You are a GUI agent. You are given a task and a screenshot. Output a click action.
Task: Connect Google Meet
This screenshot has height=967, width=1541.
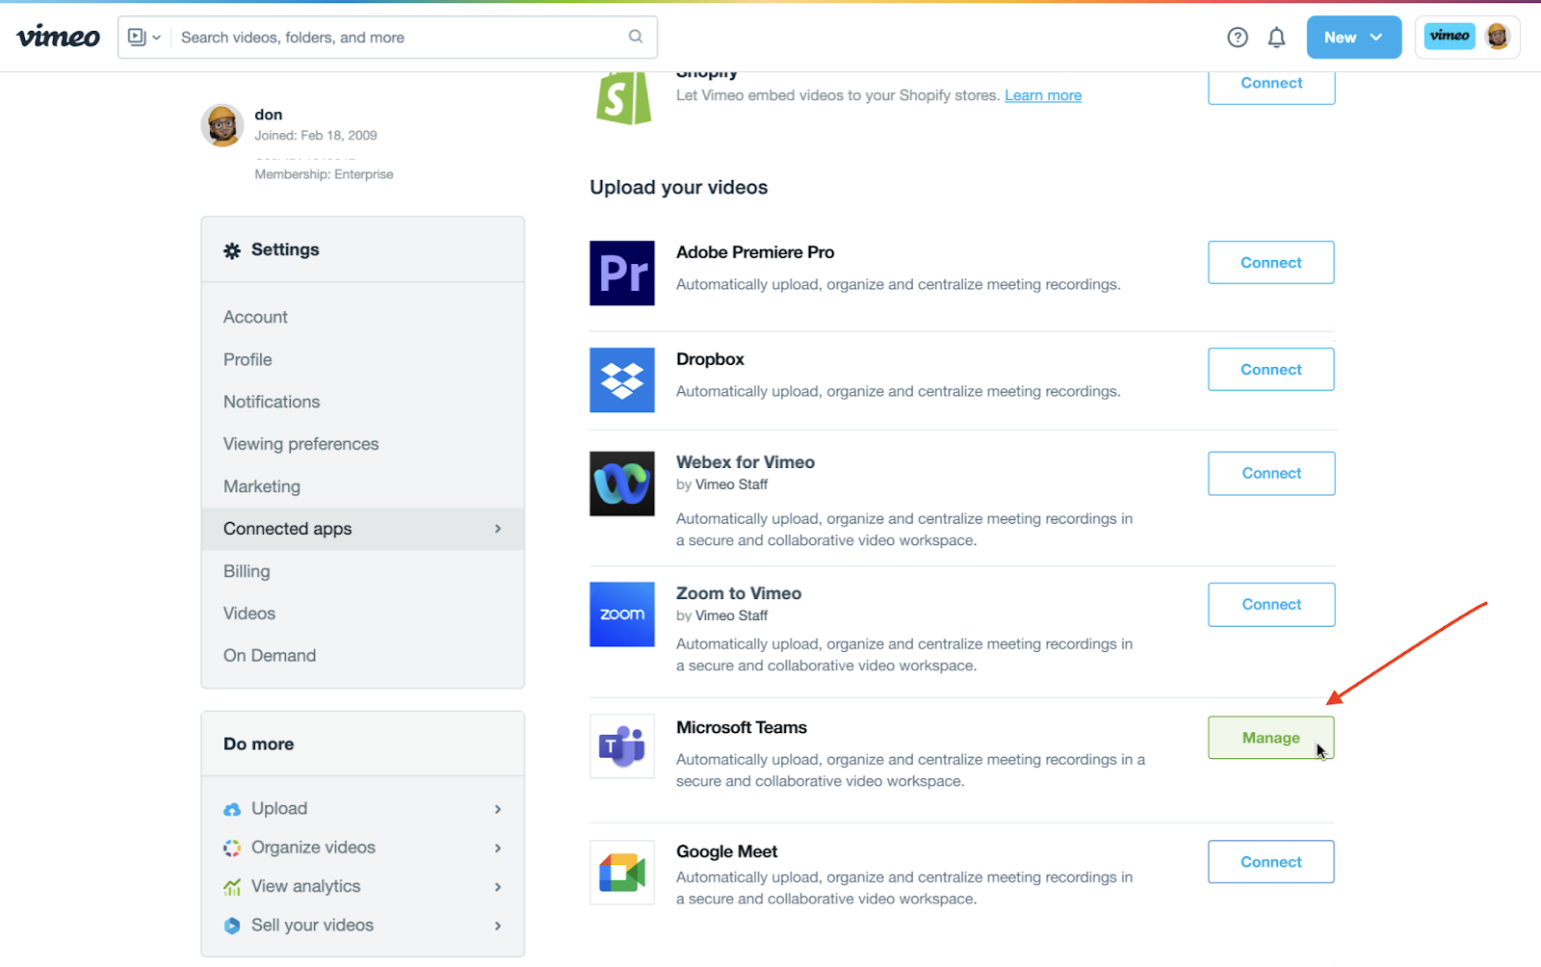point(1271,862)
